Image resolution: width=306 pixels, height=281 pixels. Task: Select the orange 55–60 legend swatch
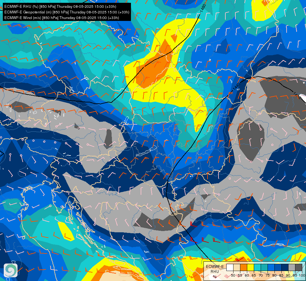pyautogui.click(x=243, y=267)
